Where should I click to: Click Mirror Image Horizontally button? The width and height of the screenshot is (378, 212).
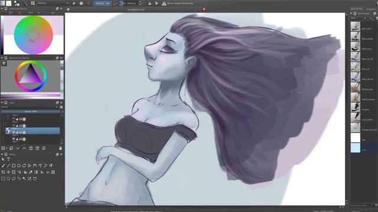[178, 4]
